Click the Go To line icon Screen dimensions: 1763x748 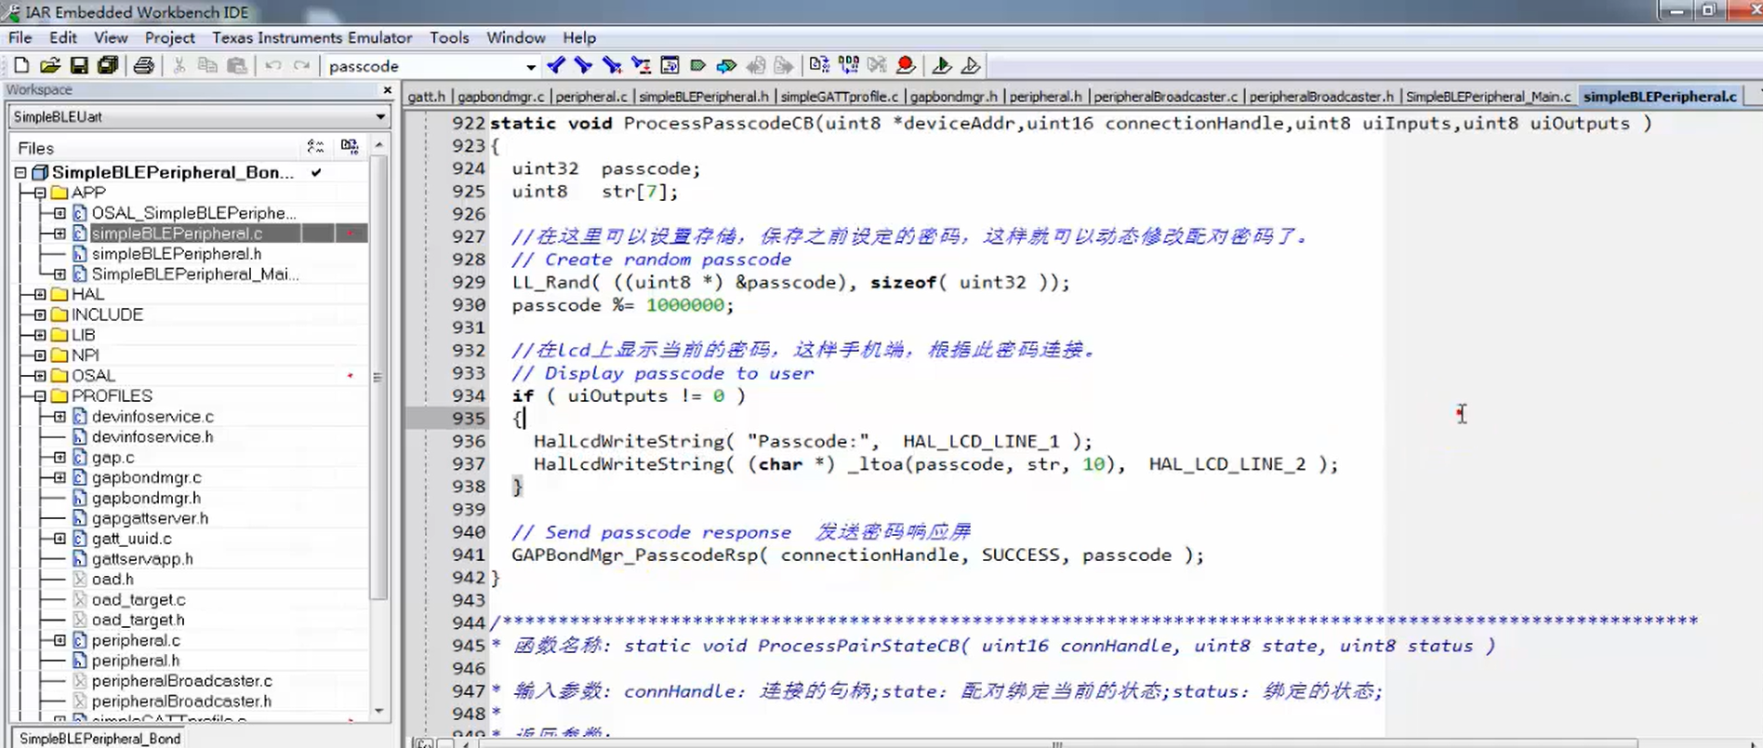669,65
